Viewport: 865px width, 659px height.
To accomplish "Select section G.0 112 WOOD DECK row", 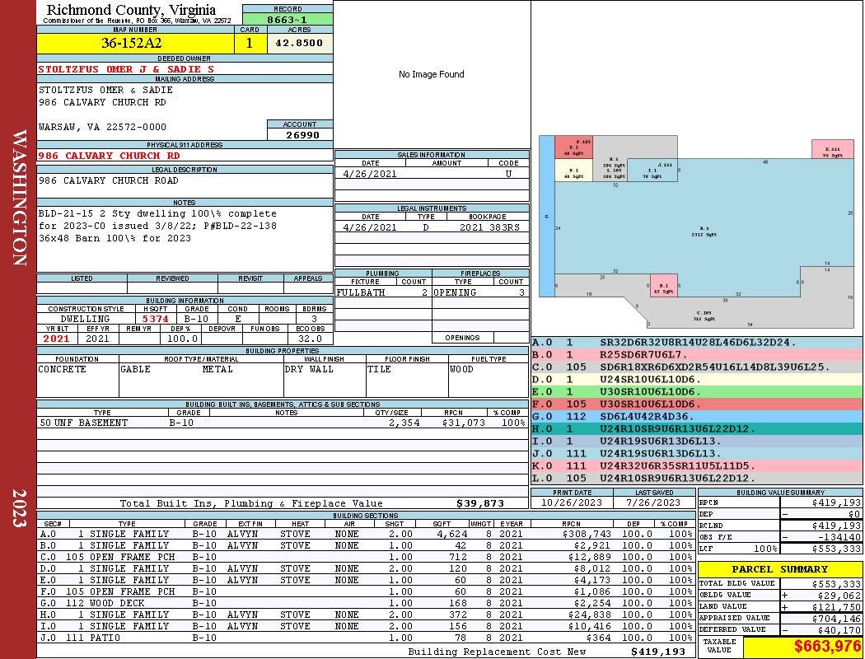I will (365, 603).
